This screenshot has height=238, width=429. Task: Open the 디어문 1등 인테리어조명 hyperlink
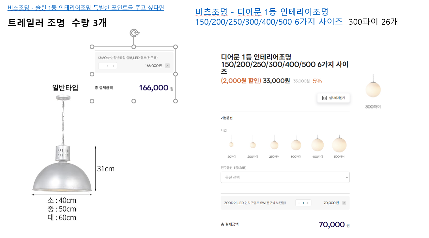(x=262, y=12)
